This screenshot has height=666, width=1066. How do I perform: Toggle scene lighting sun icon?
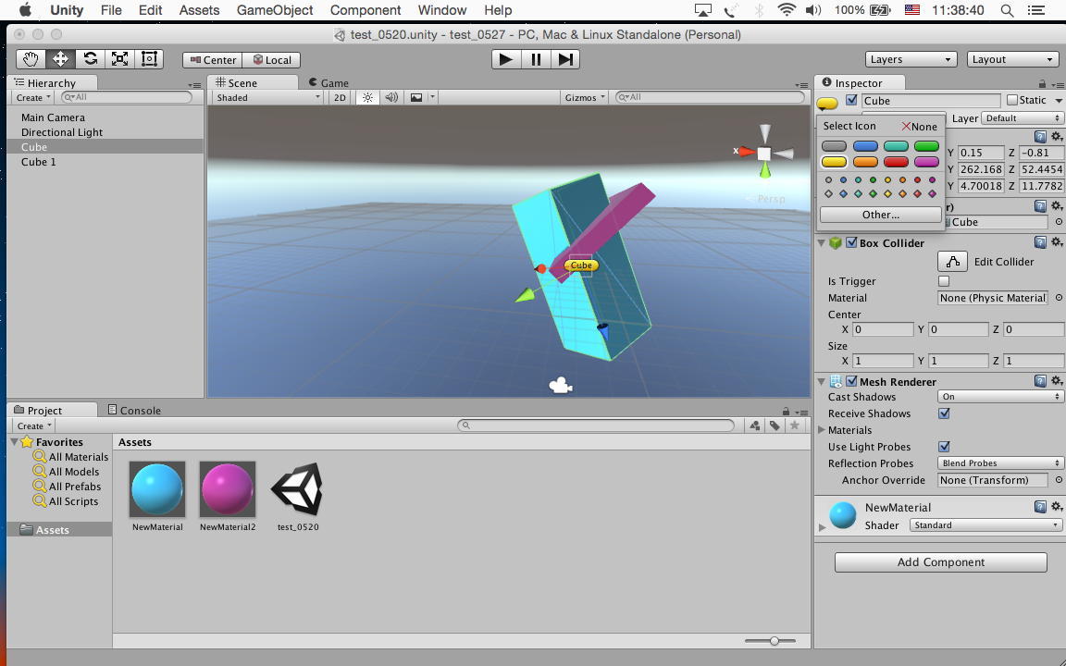367,97
